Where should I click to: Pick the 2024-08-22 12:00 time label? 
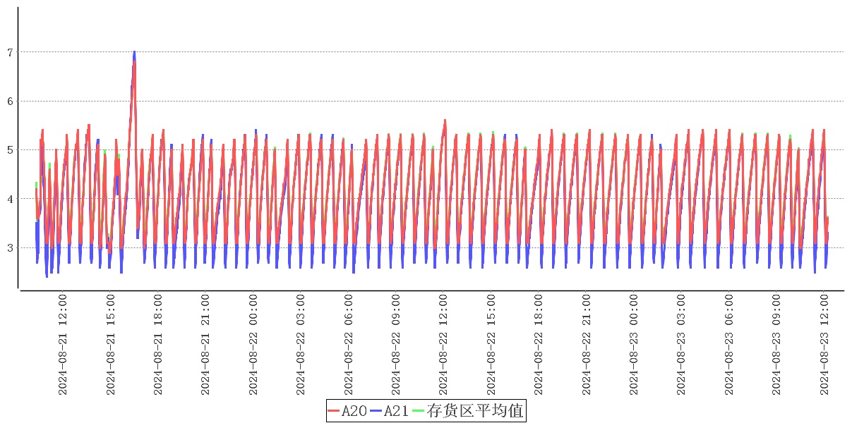(x=444, y=345)
